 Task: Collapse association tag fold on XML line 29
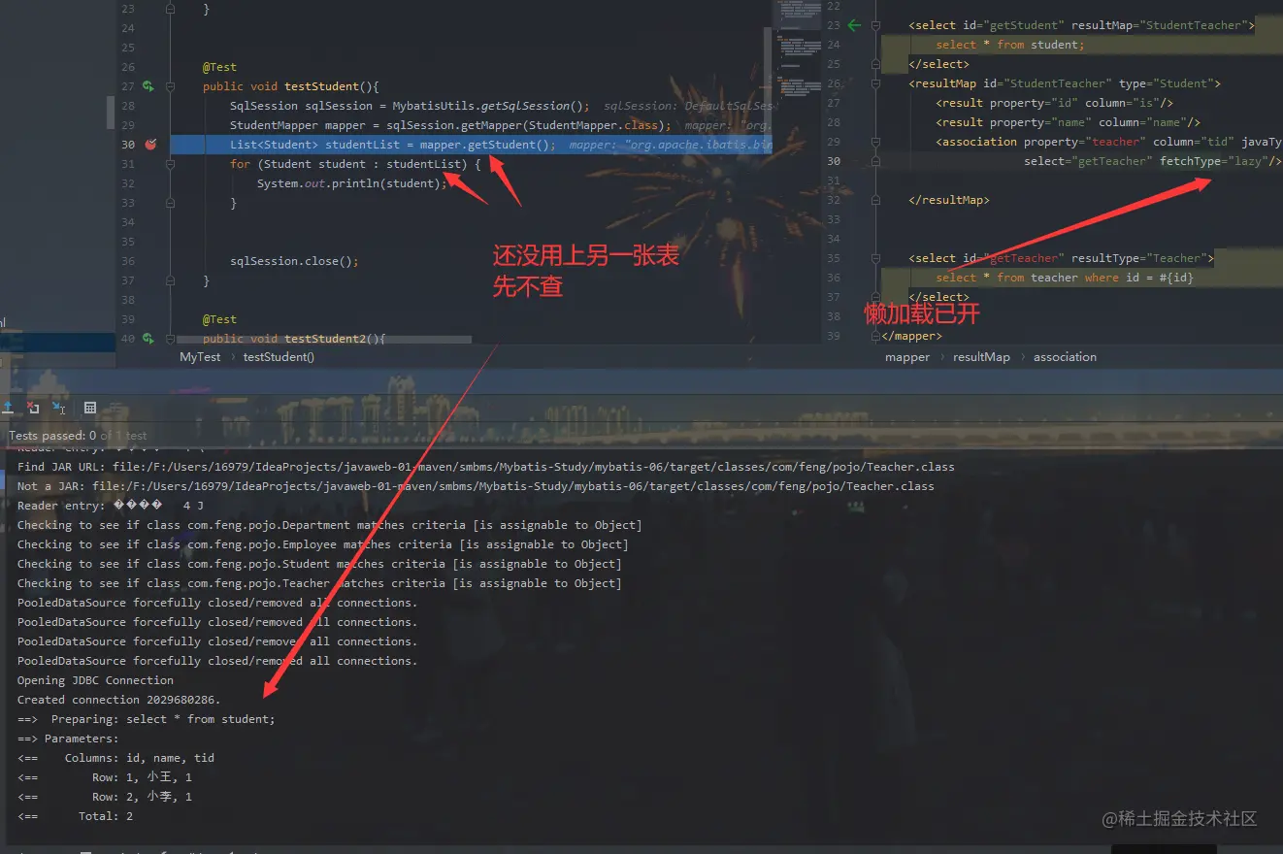coord(877,142)
